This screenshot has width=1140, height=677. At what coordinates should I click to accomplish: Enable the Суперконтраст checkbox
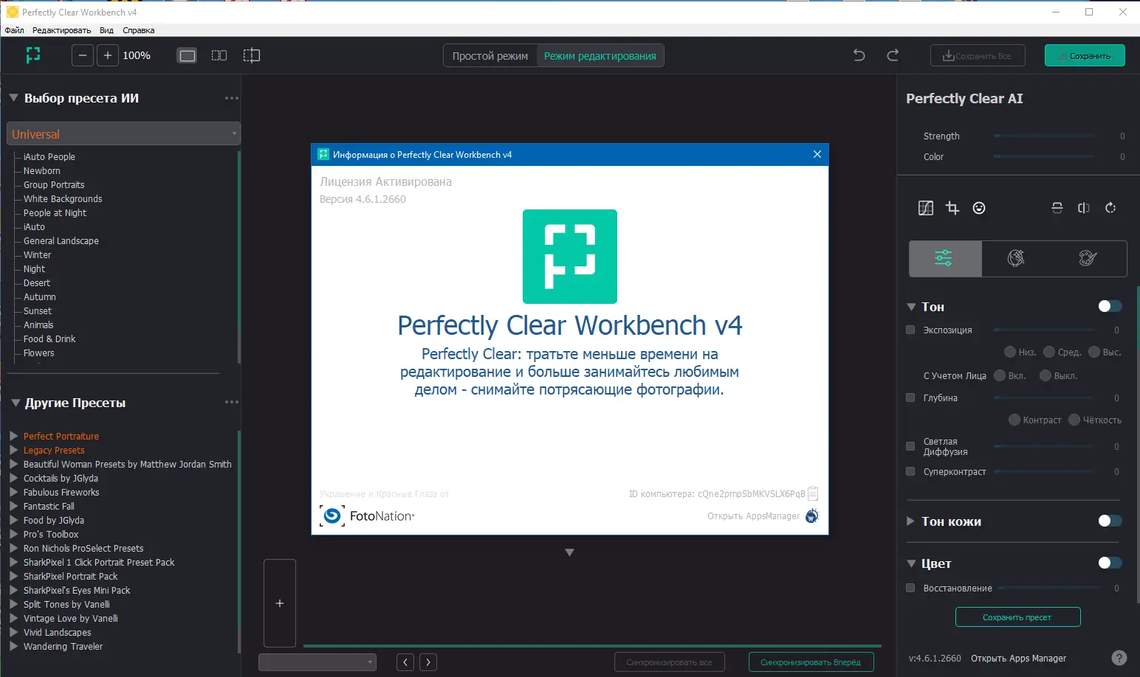[910, 471]
